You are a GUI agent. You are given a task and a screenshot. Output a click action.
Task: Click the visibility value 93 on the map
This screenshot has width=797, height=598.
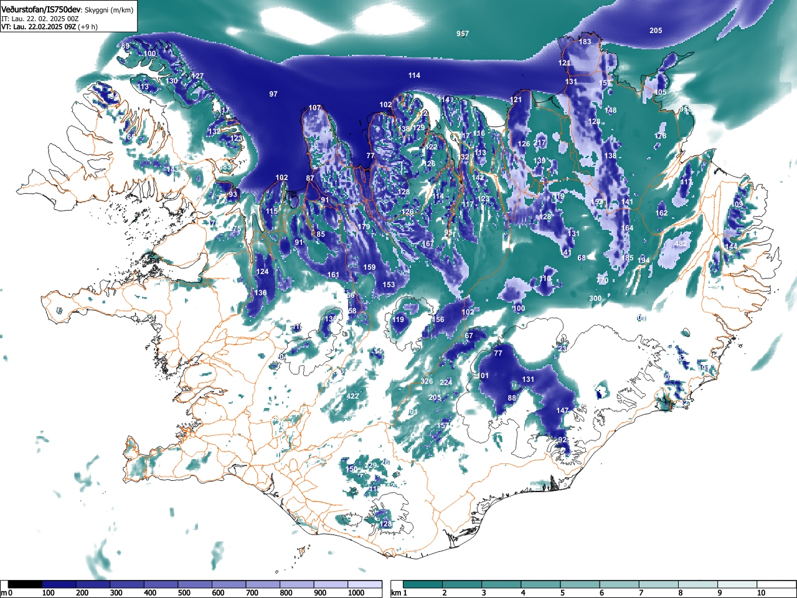tap(233, 194)
